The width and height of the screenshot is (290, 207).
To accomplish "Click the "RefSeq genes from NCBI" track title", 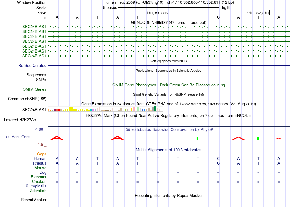I will pyautogui.click(x=169, y=61).
